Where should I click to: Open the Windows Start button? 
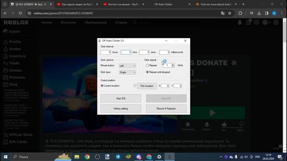pos(5,157)
